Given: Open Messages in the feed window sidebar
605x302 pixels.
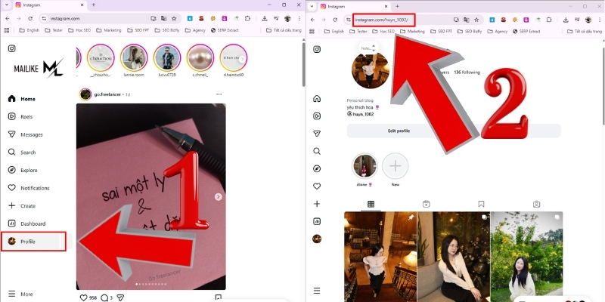Looking at the screenshot, I should coord(26,134).
